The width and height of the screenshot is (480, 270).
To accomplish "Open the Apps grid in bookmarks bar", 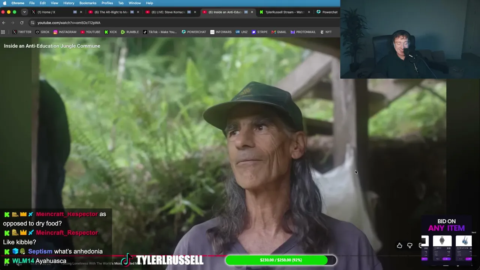I will tap(3, 32).
